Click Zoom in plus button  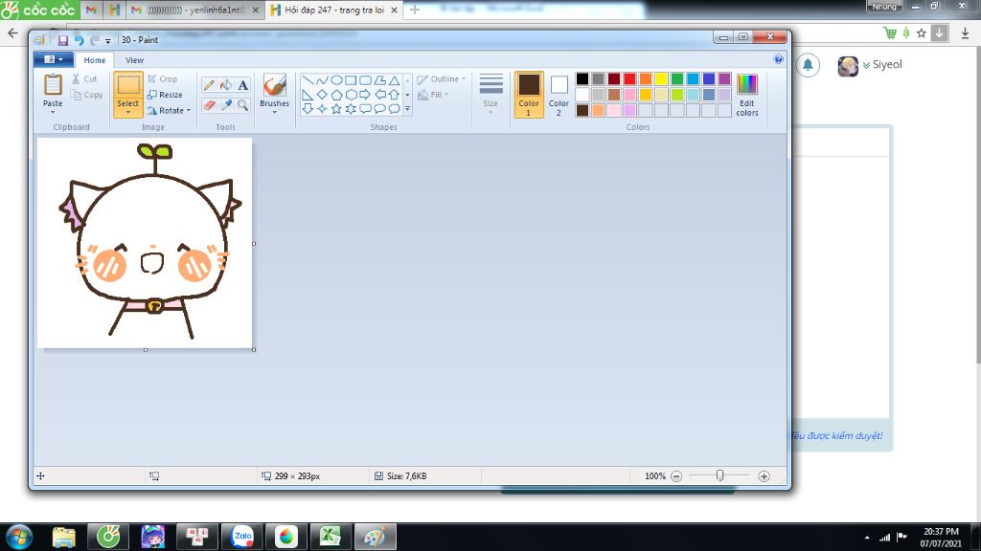[x=764, y=476]
